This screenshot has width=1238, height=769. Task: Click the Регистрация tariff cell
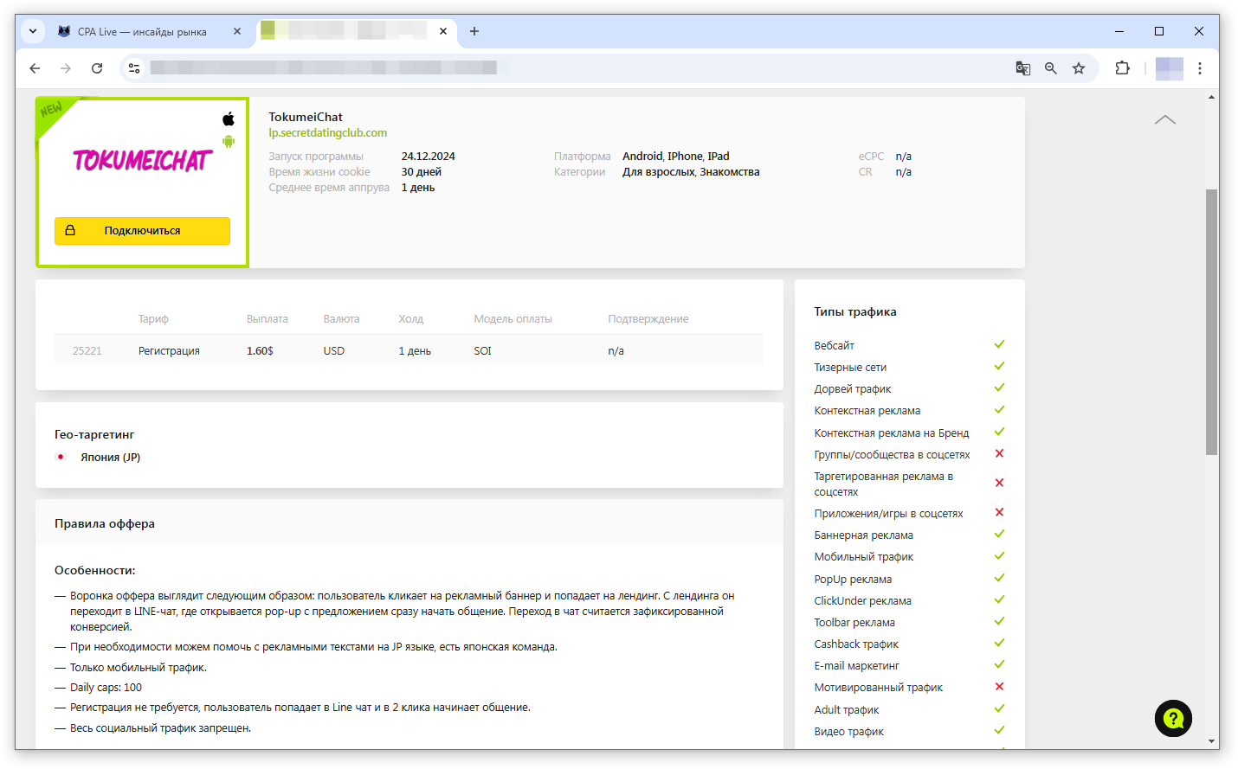pyautogui.click(x=169, y=351)
